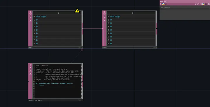
Task: Open the comment speech bubble icon
Action: tap(198, 4)
